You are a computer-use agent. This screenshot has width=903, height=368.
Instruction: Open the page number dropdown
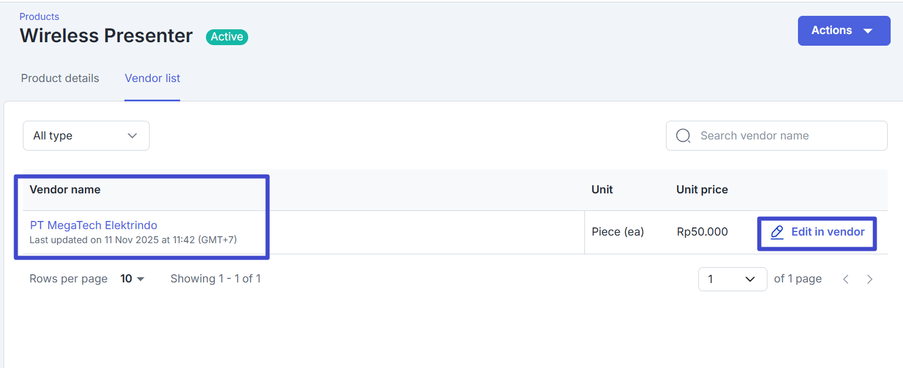point(732,279)
